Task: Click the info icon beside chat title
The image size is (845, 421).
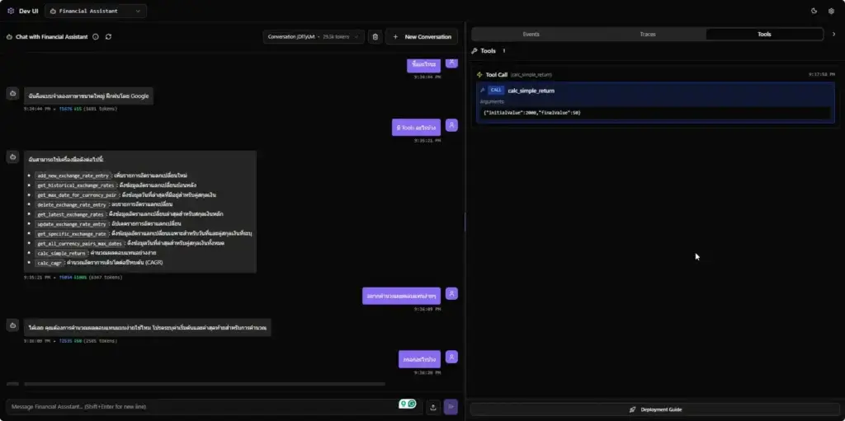Action: point(97,36)
